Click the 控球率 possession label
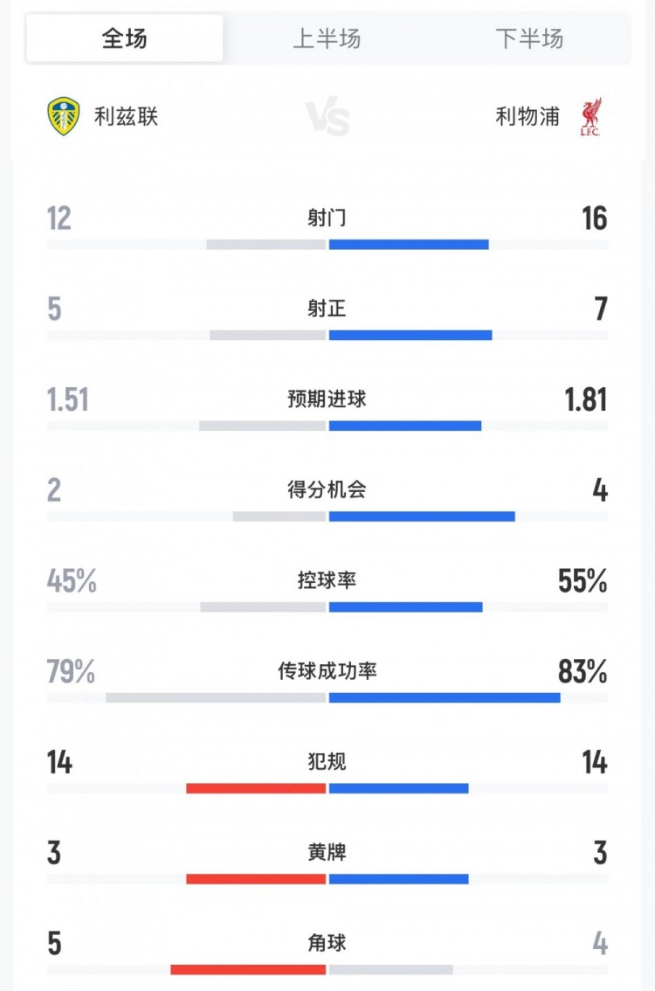 click(x=327, y=580)
